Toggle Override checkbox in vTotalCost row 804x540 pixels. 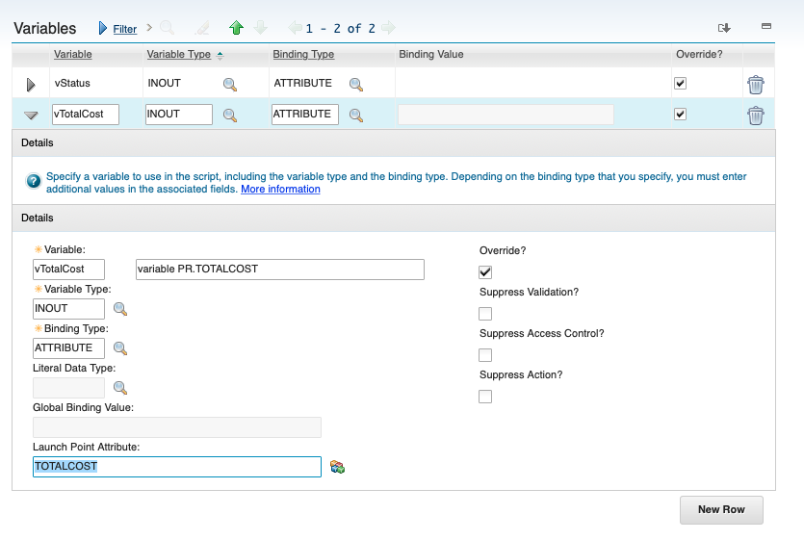click(x=680, y=114)
